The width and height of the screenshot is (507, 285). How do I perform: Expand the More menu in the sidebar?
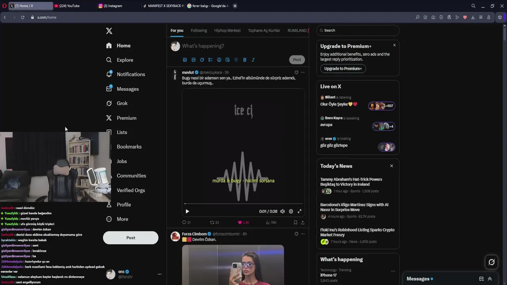coord(117,219)
